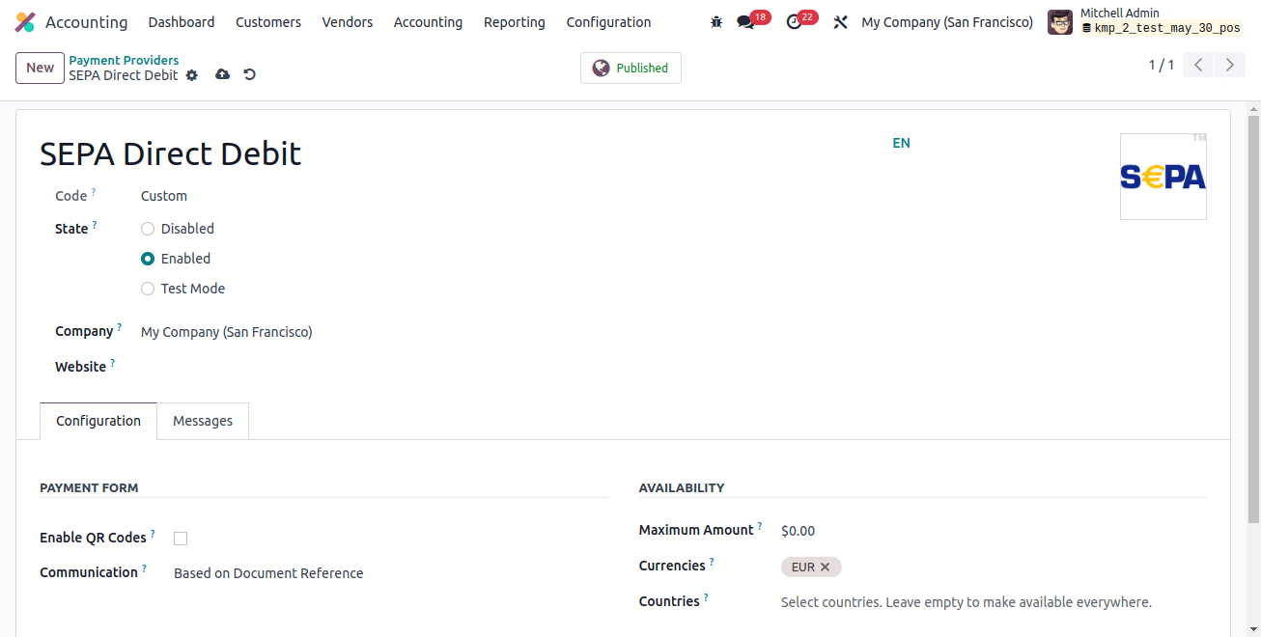This screenshot has width=1261, height=637.
Task: Click the globe icon on Published button
Action: tap(602, 69)
